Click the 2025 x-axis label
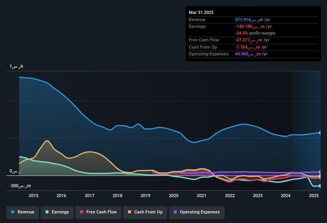This screenshot has height=223, width=327. click(313, 196)
